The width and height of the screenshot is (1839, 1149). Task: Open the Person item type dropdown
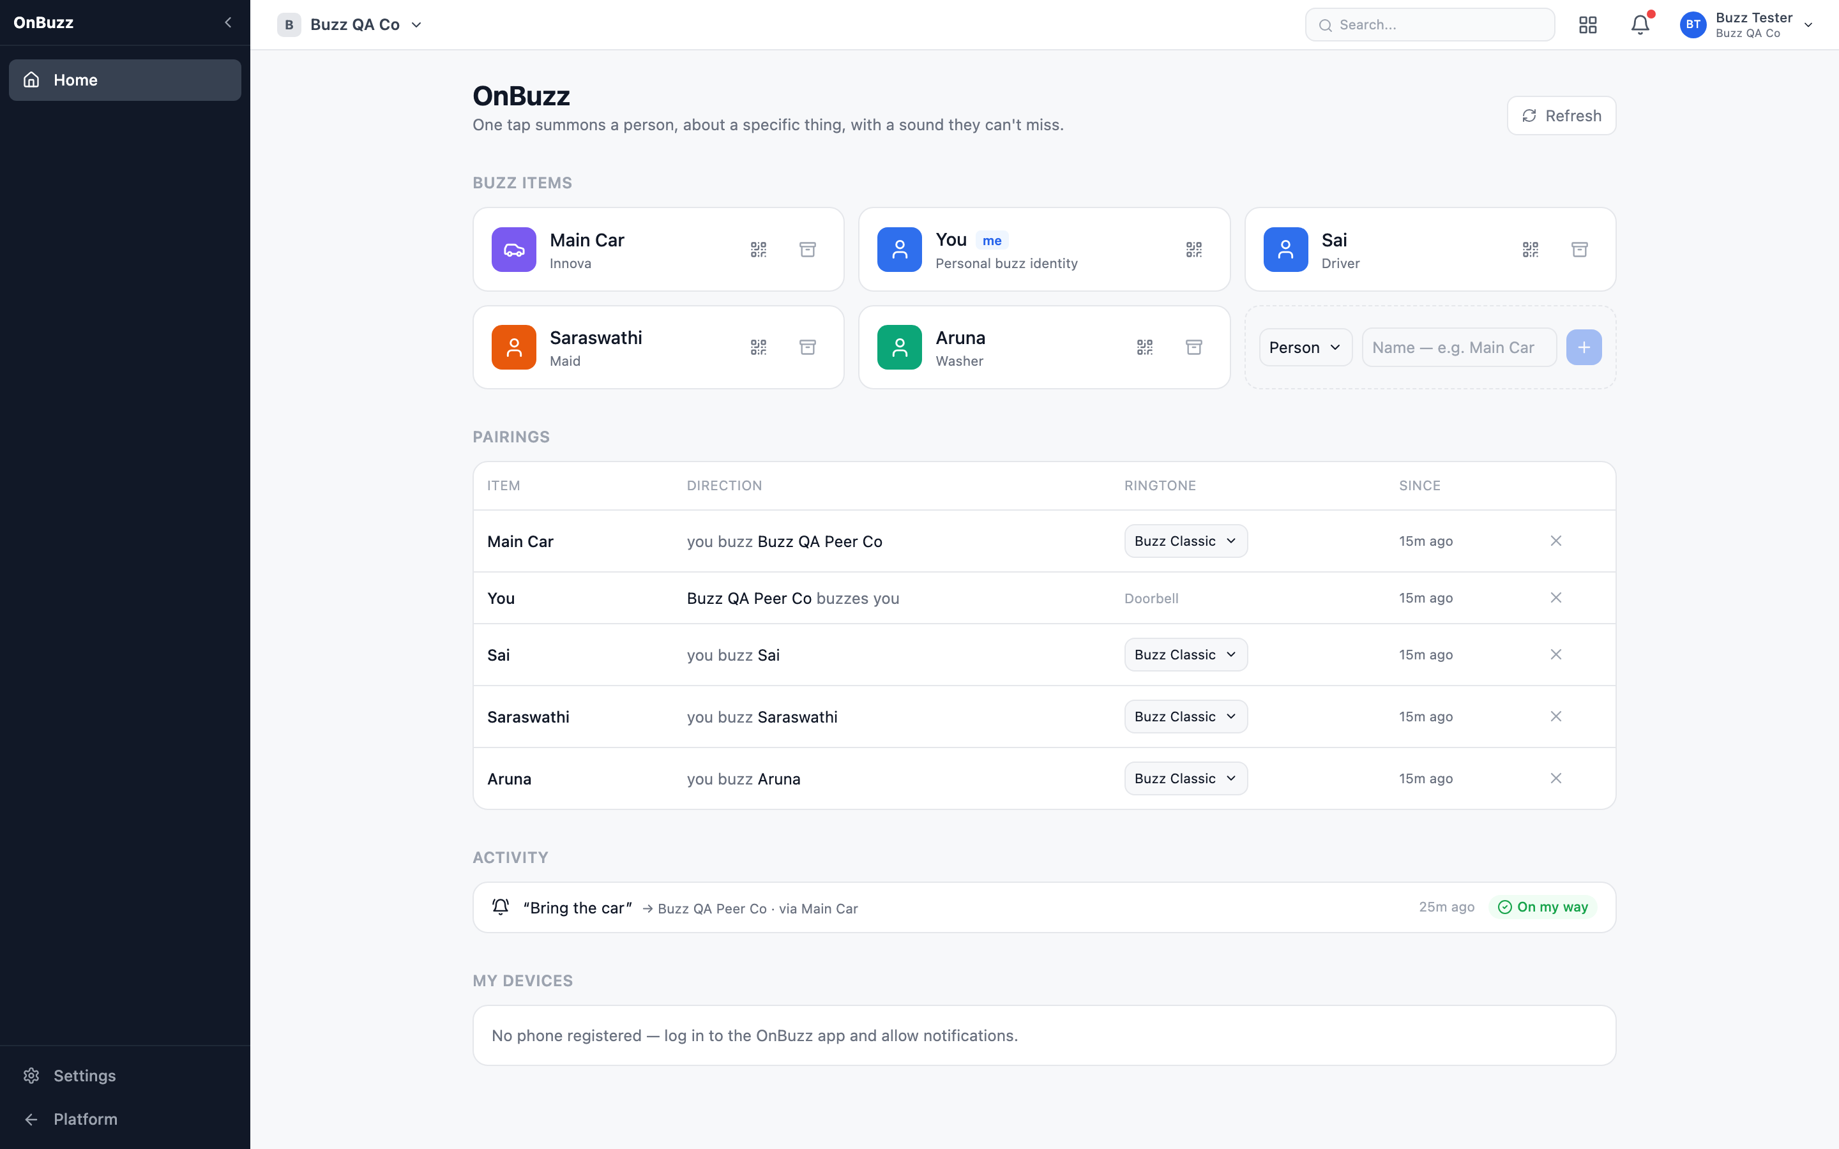pos(1305,347)
